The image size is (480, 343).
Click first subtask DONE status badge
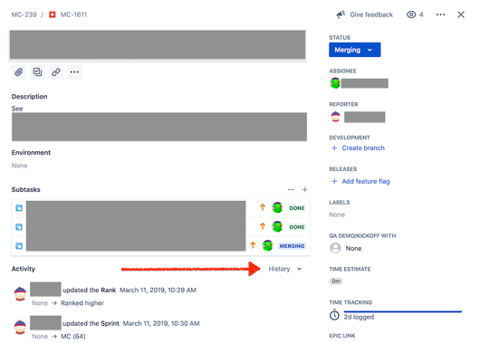pos(297,208)
